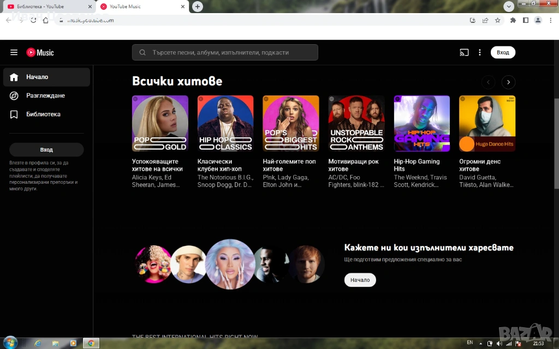Click in the song search field

(x=229, y=53)
